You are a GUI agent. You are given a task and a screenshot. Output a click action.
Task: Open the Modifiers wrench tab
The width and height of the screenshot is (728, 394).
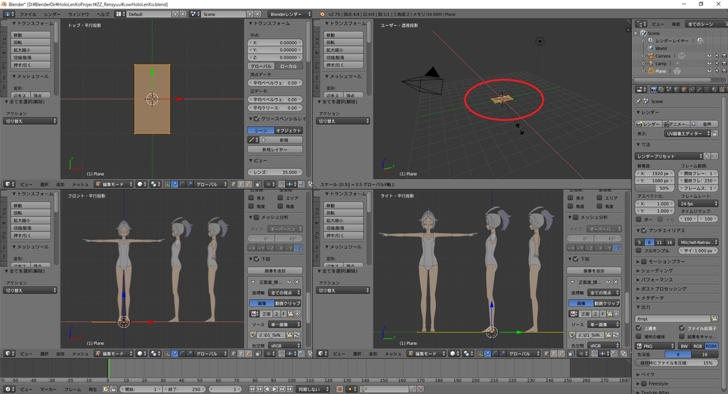(700, 89)
